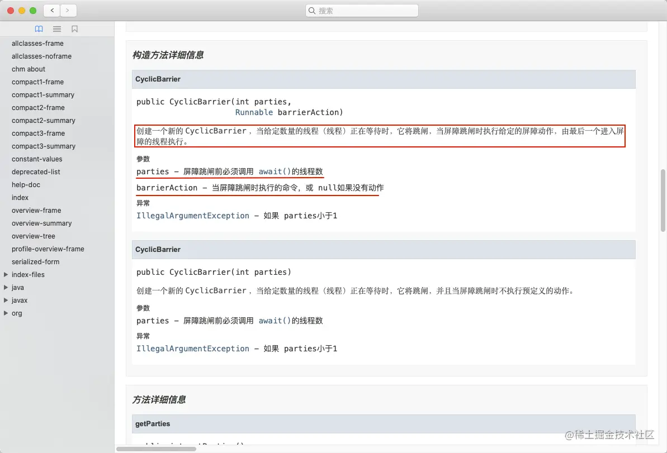
Task: Open IllegalArgumentException link in first constructor
Action: tap(193, 216)
